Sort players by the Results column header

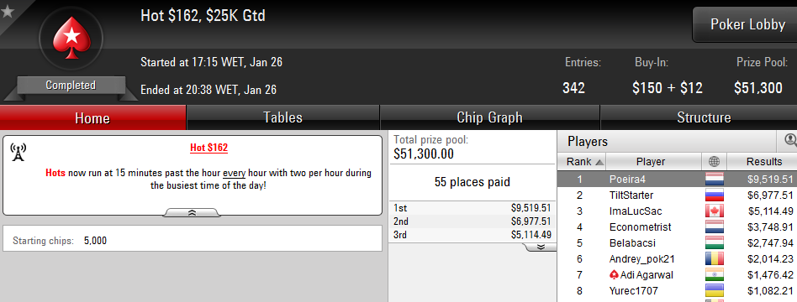(x=763, y=162)
